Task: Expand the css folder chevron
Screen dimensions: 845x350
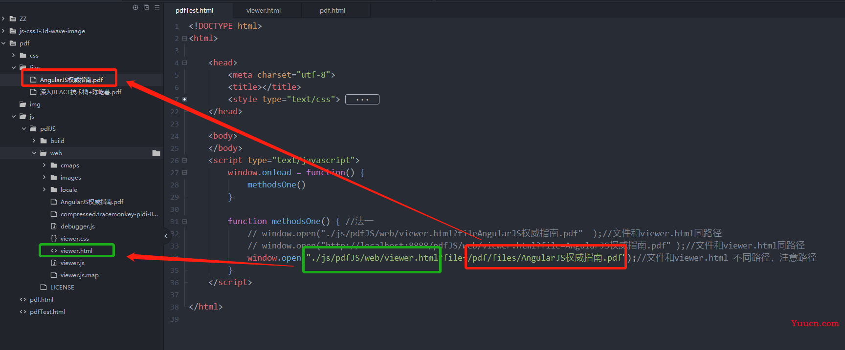Action: pos(14,56)
